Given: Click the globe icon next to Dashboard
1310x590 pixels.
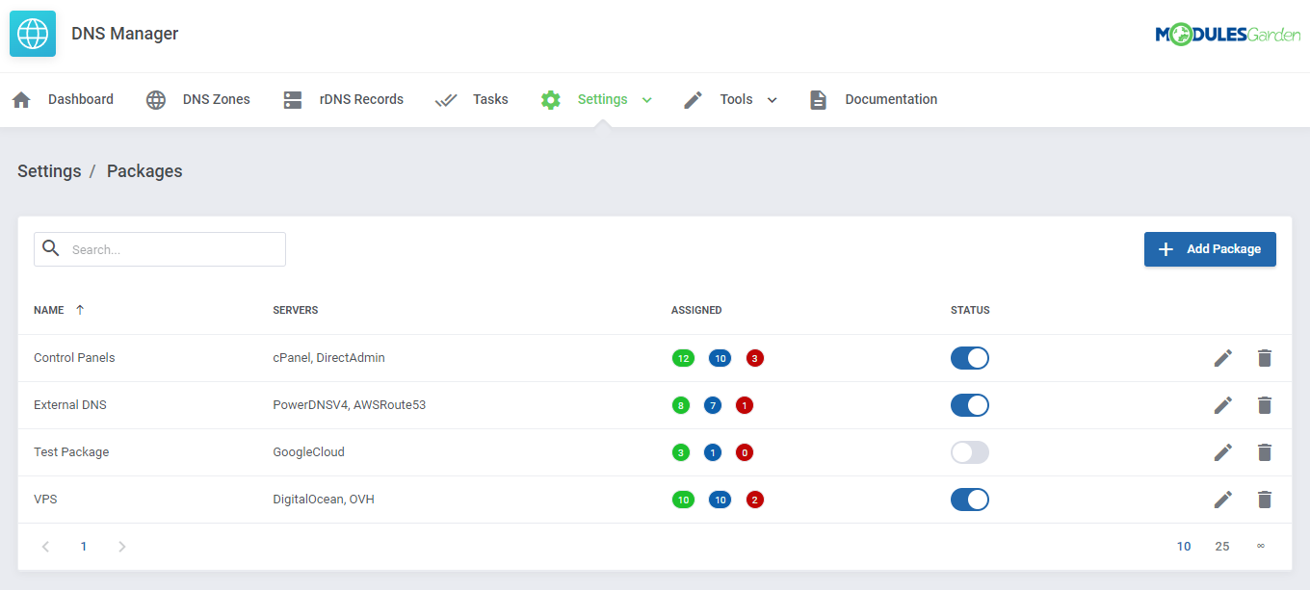Looking at the screenshot, I should pos(155,99).
